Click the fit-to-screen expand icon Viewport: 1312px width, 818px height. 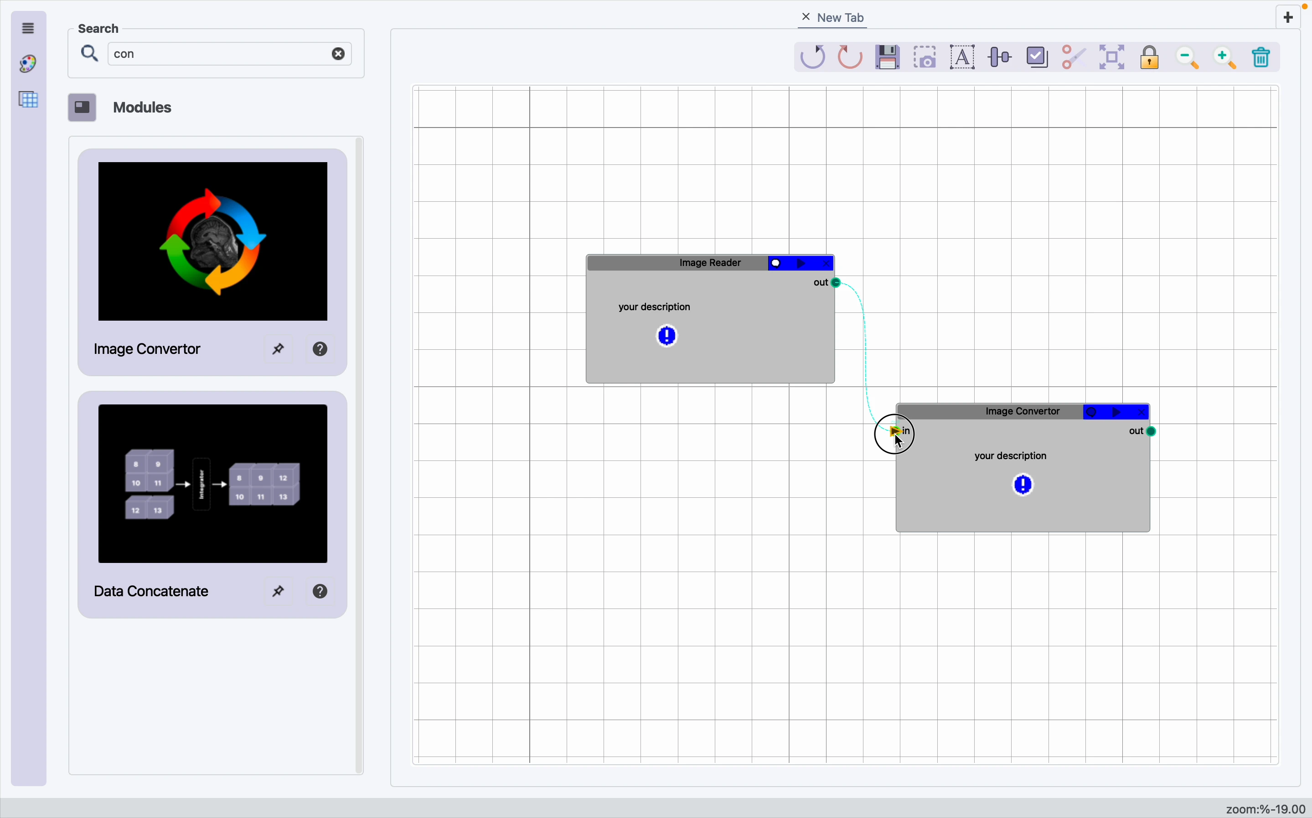1112,57
